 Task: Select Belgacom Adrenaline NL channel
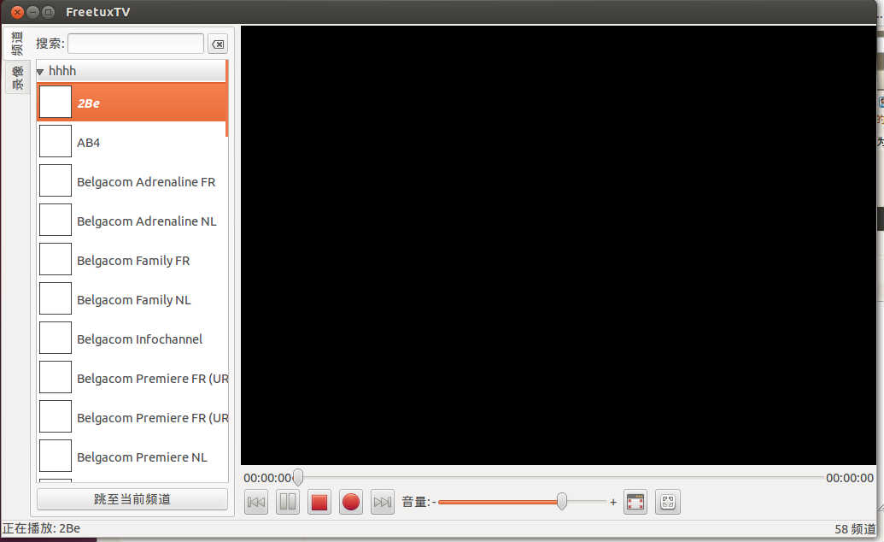[x=132, y=221]
